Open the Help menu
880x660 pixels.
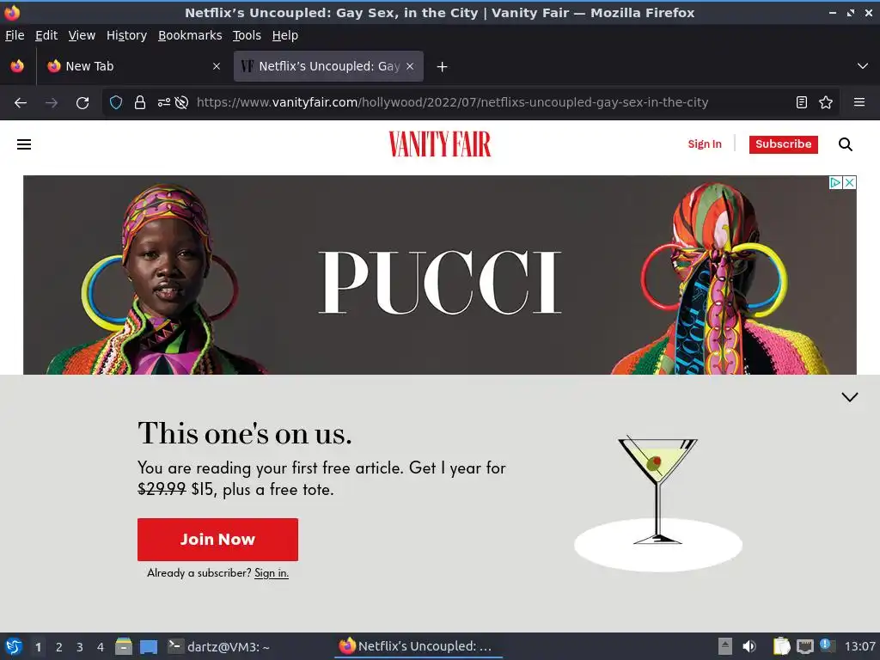pyautogui.click(x=285, y=35)
